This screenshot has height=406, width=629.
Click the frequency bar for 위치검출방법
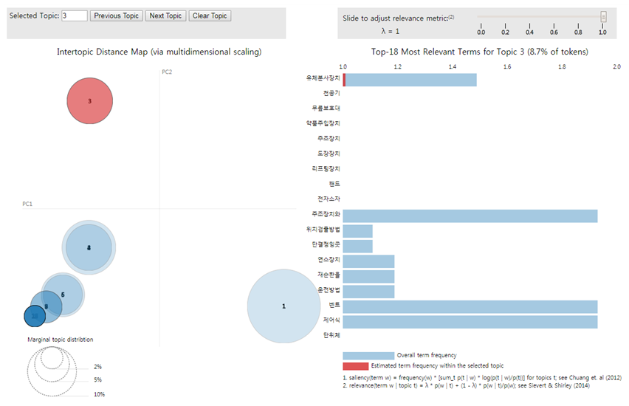pyautogui.click(x=358, y=231)
